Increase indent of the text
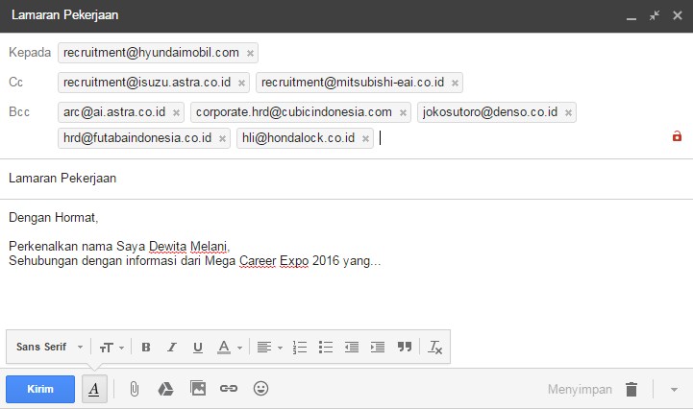The height and width of the screenshot is (409, 693). point(378,348)
